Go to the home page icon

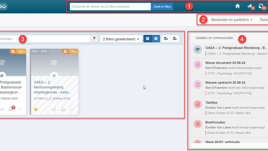coord(238,6)
